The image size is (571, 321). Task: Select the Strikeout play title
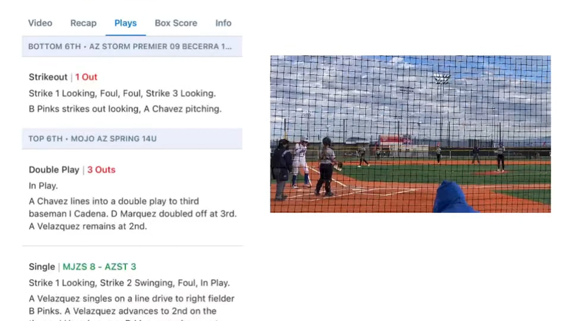48,77
